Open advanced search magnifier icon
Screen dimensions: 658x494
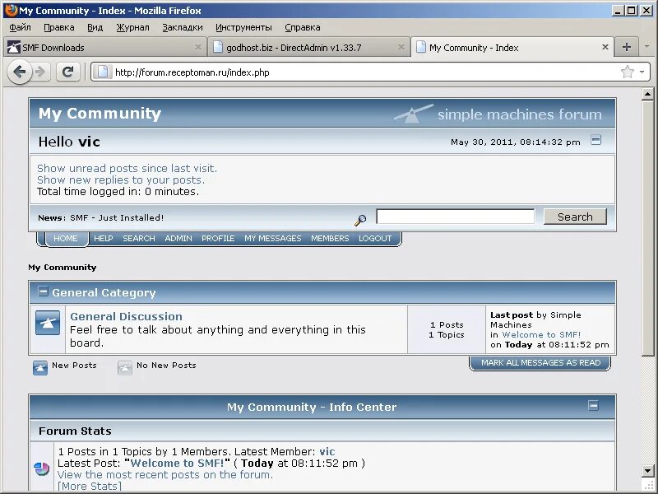pyautogui.click(x=360, y=220)
